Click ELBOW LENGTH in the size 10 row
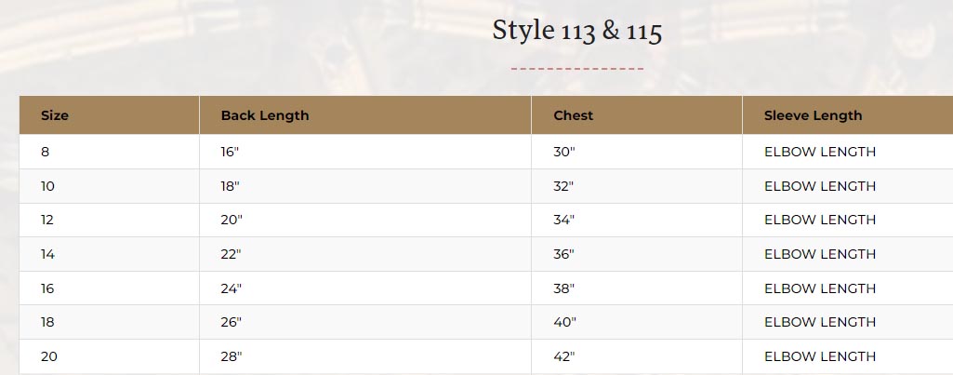Screen dimensions: 953x375 tap(819, 186)
